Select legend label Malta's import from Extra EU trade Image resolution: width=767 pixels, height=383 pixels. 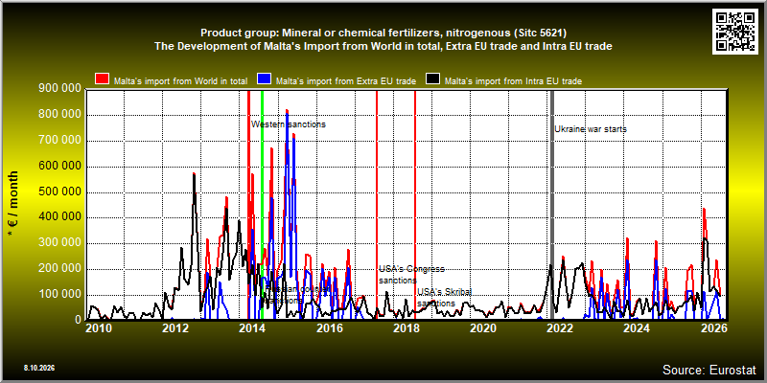(x=346, y=81)
